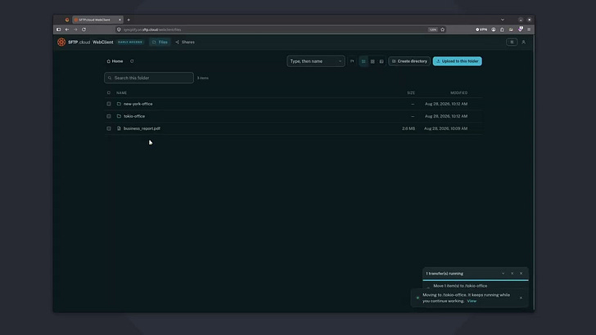Go to the Shares tab
Image resolution: width=596 pixels, height=335 pixels.
(185, 42)
